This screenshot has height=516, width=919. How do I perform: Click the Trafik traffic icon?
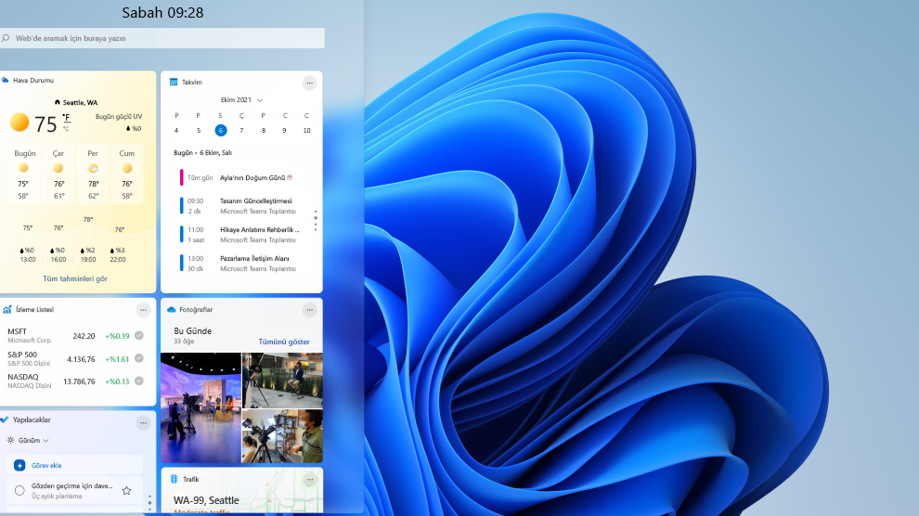pyautogui.click(x=174, y=479)
